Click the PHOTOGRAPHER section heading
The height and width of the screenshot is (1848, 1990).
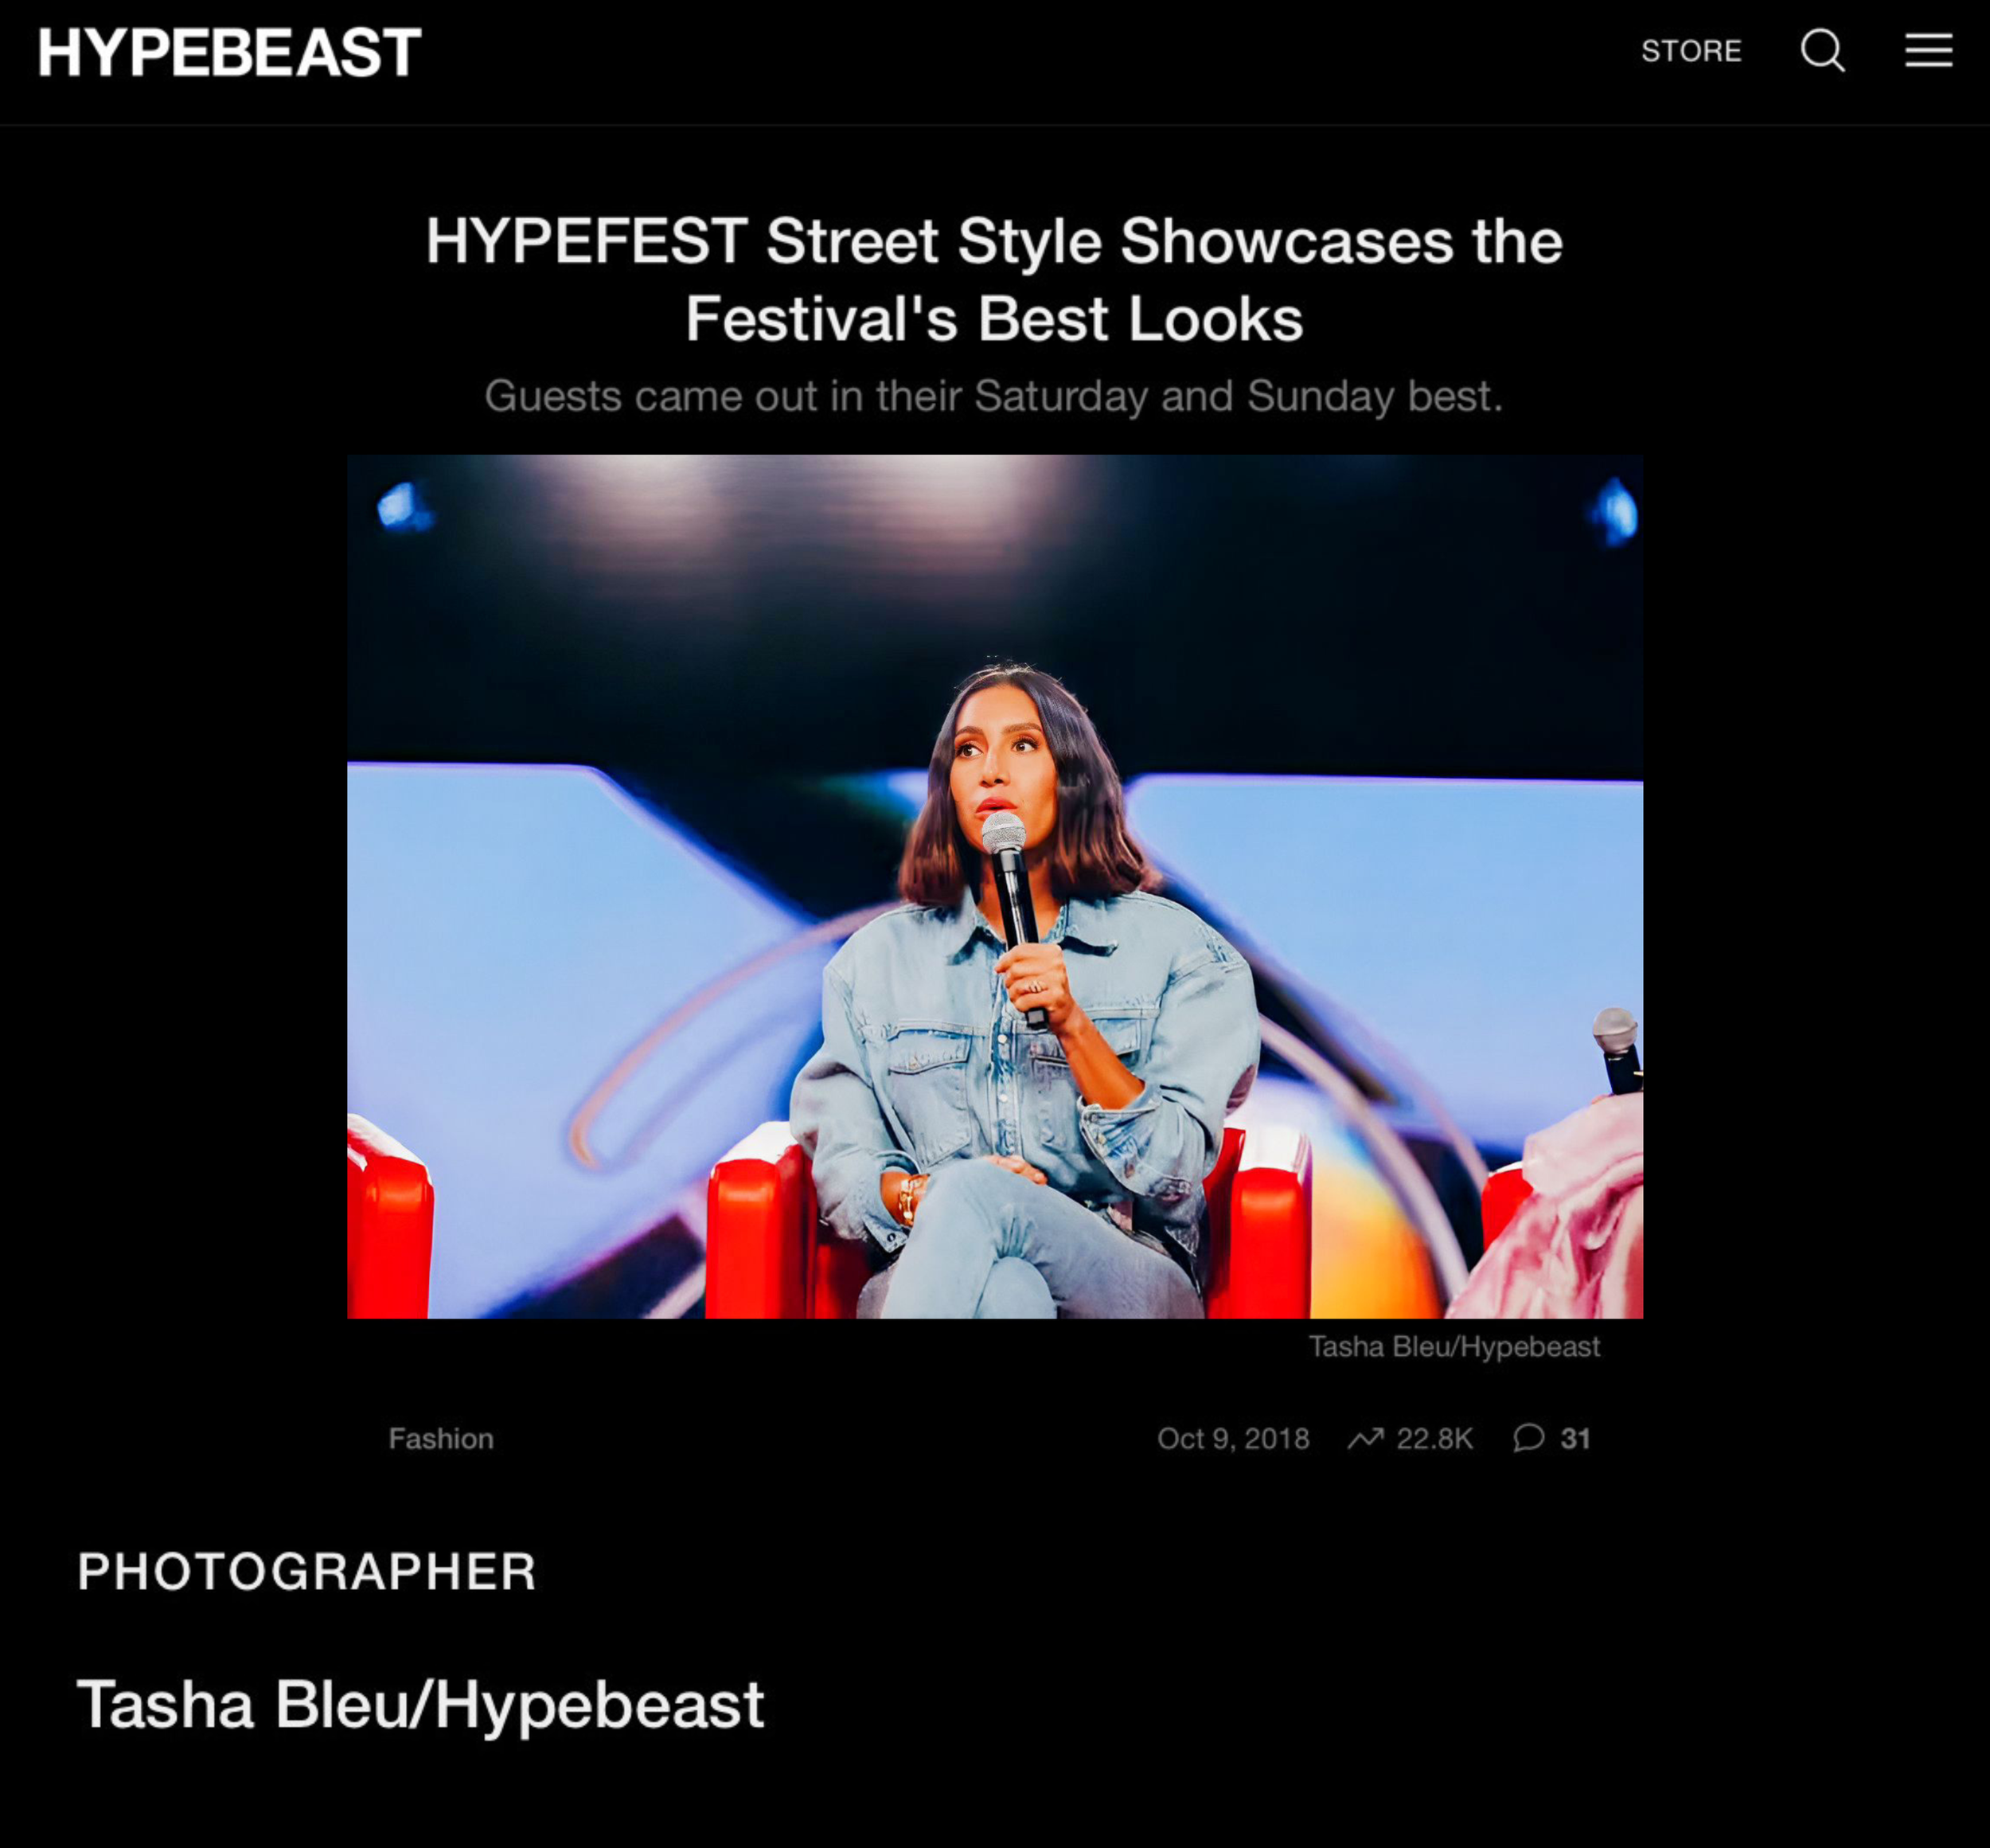[x=306, y=1571]
